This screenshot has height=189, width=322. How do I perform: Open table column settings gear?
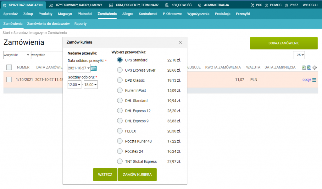tap(314, 67)
